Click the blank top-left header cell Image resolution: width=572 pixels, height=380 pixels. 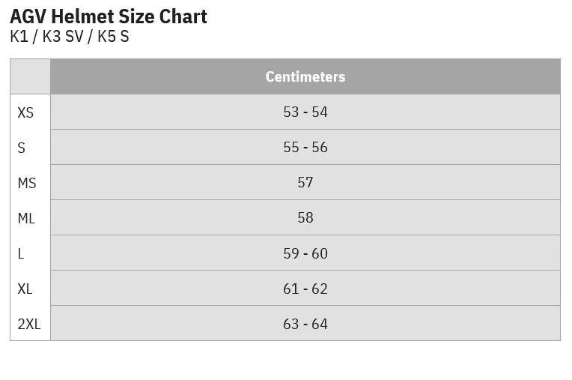(x=30, y=76)
